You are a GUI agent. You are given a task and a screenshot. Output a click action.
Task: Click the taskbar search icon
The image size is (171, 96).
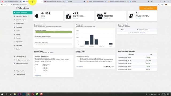[x=6, y=94]
